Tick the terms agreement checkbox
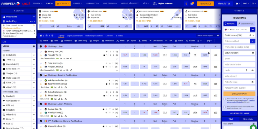Screen dimensions: 258x129 pyautogui.click(x=224, y=99)
